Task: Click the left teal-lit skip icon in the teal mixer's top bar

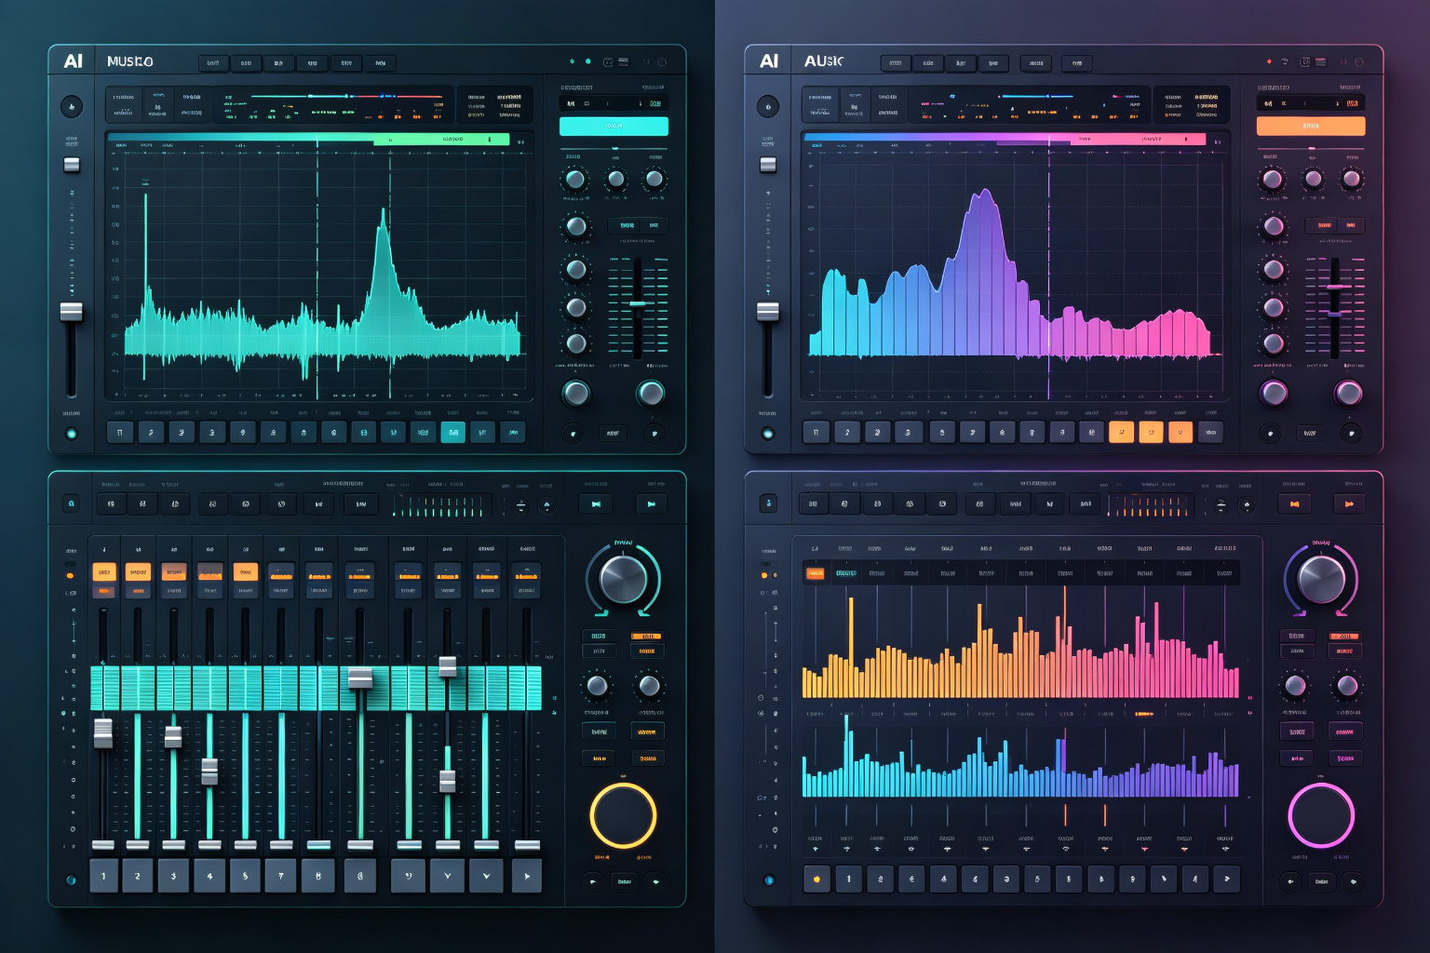Action: click(596, 503)
